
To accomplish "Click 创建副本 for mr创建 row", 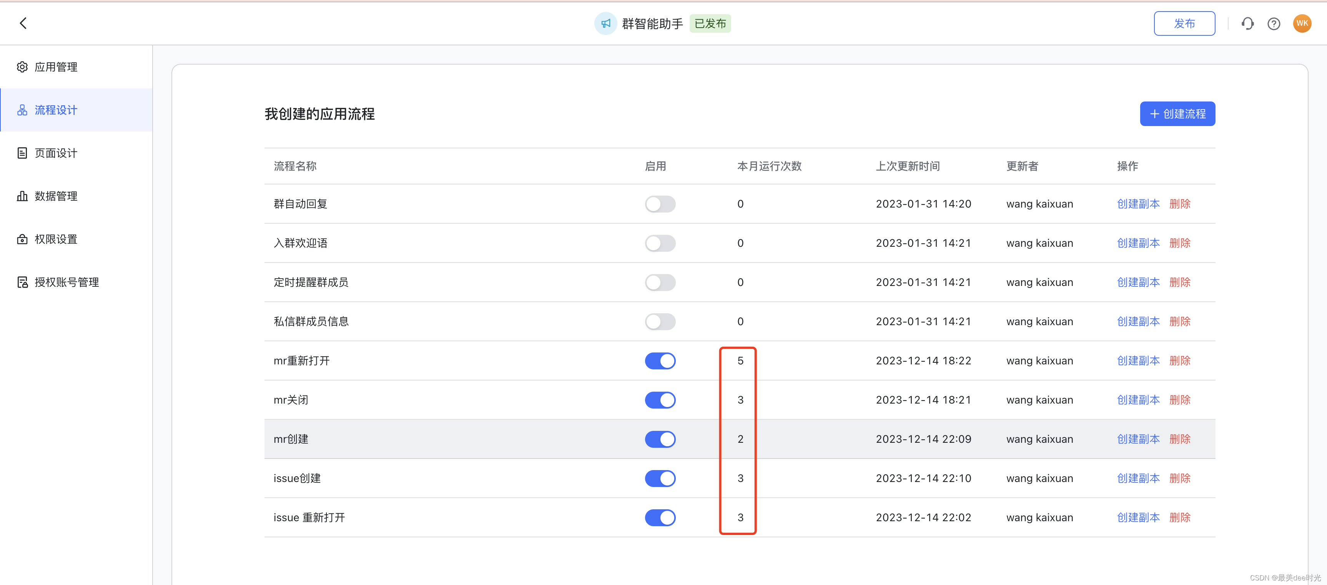I will [x=1138, y=439].
